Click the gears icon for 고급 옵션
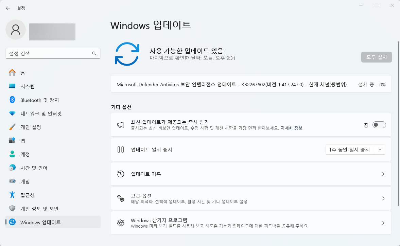400x246 pixels. click(x=121, y=198)
